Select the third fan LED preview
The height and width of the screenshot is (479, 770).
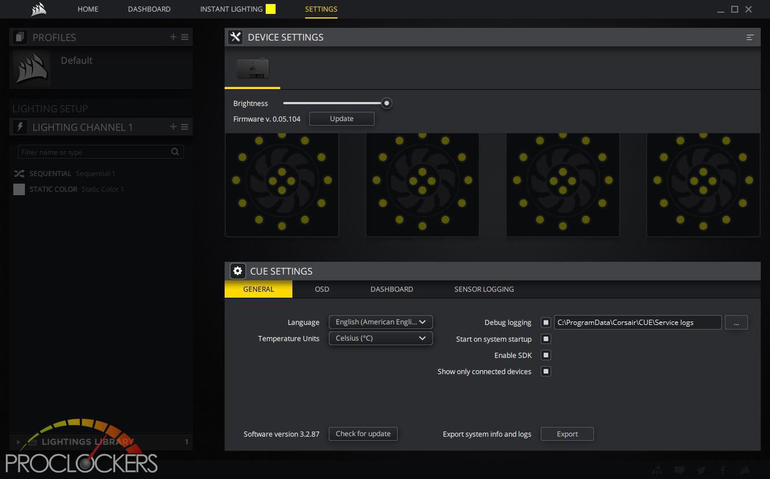pyautogui.click(x=563, y=185)
